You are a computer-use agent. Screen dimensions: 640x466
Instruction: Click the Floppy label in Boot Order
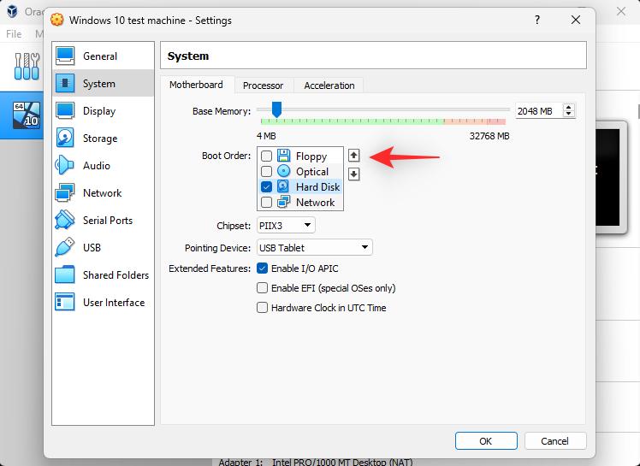coord(311,156)
